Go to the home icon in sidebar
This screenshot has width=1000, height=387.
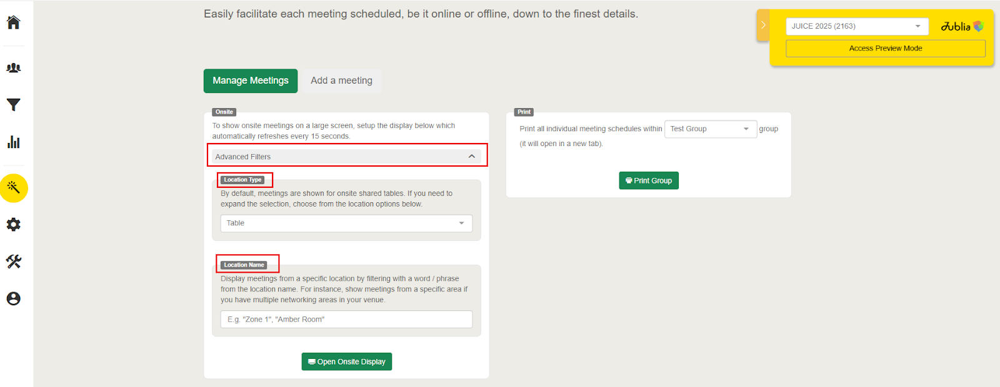14,22
